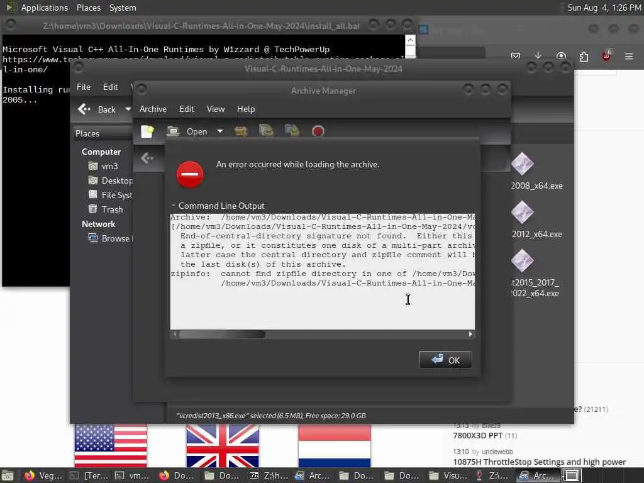Image resolution: width=644 pixels, height=483 pixels.
Task: Click the New Archive icon in Archive Manager toolbar
Action: [x=147, y=131]
